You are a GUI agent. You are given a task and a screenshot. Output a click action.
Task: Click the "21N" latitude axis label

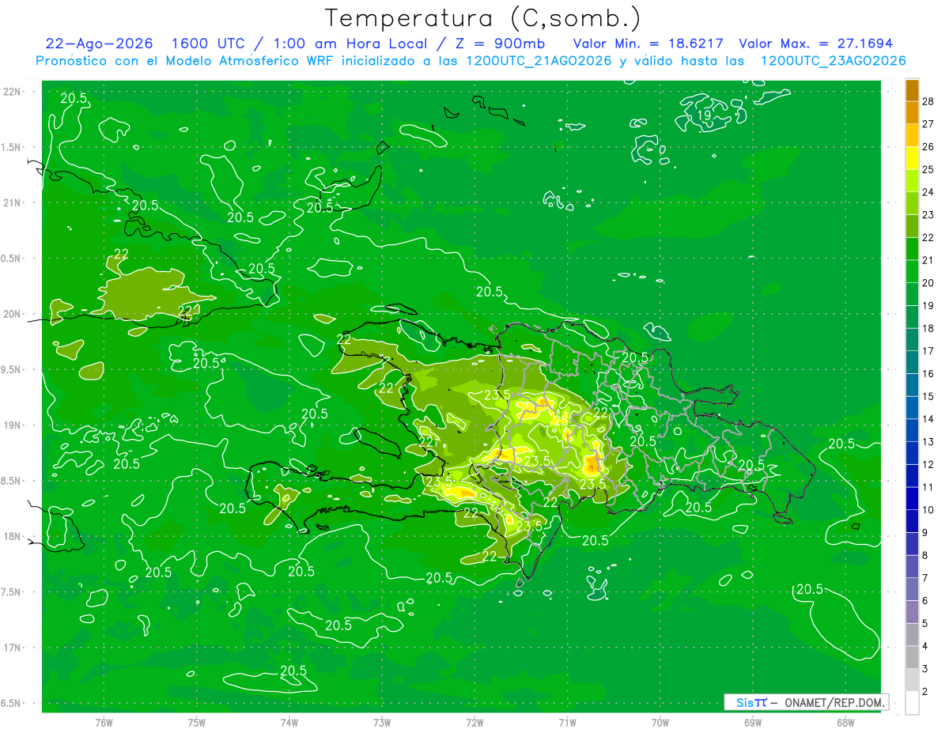[13, 202]
